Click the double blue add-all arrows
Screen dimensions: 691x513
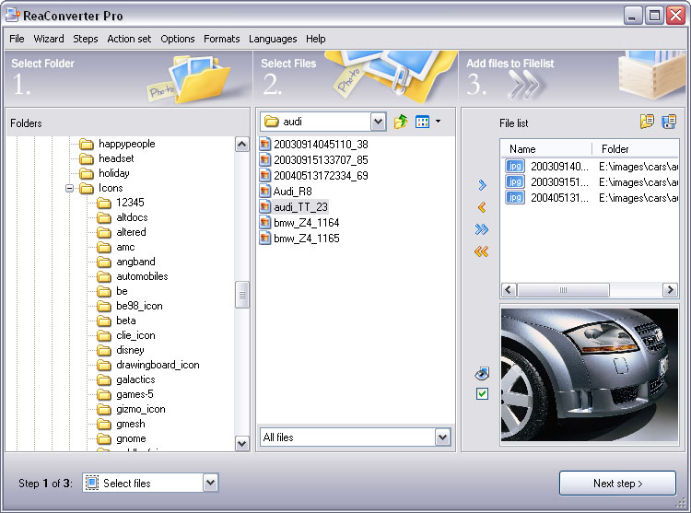tap(481, 229)
